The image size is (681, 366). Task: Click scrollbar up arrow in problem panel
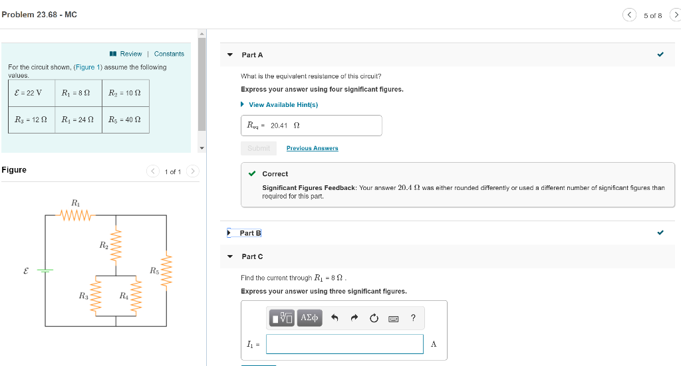pyautogui.click(x=202, y=34)
